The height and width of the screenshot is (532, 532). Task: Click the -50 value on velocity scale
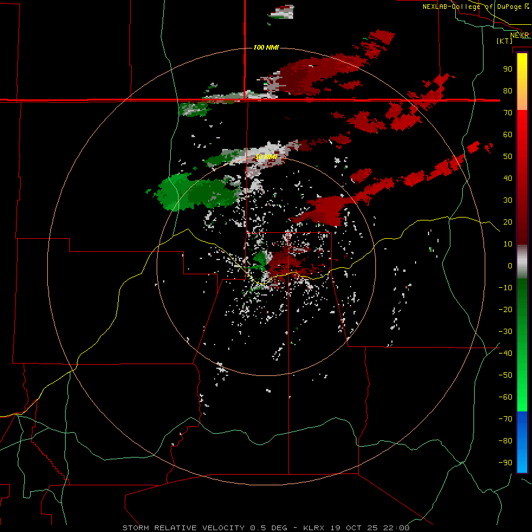coord(505,375)
